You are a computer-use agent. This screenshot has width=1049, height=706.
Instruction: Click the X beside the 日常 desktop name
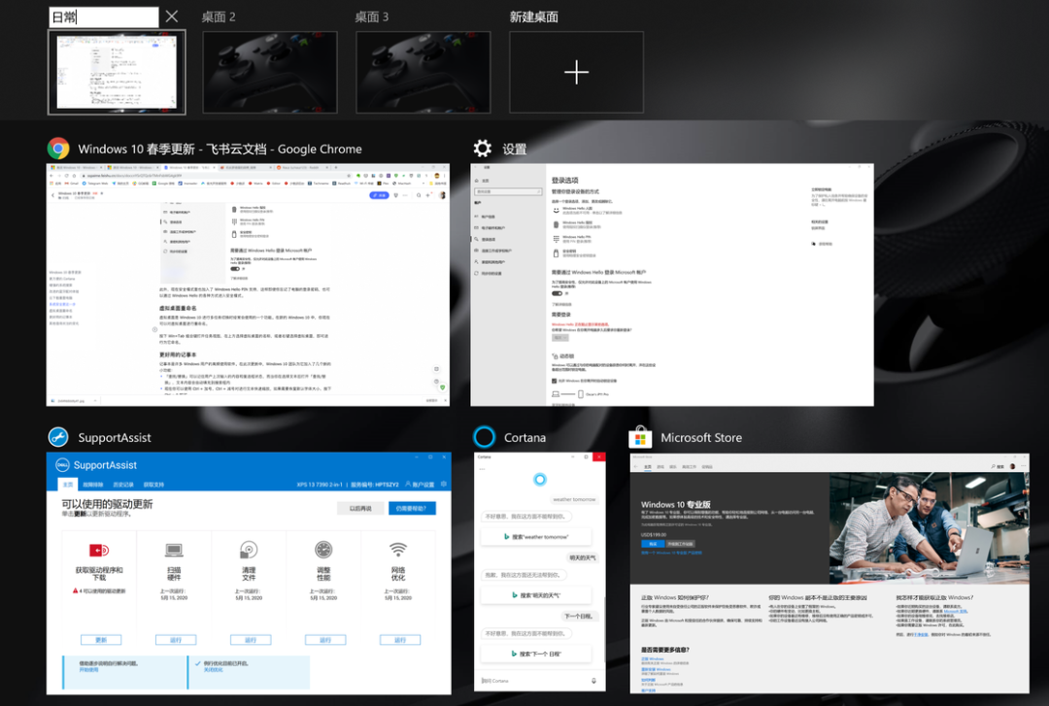tap(172, 17)
